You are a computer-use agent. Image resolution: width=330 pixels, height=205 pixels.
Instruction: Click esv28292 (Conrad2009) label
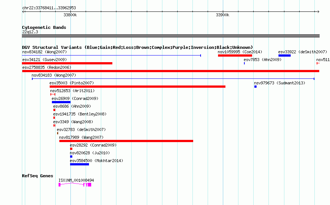click(93, 145)
